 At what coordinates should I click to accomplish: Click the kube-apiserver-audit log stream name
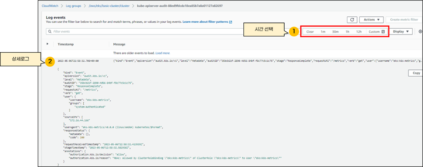[x=180, y=5]
